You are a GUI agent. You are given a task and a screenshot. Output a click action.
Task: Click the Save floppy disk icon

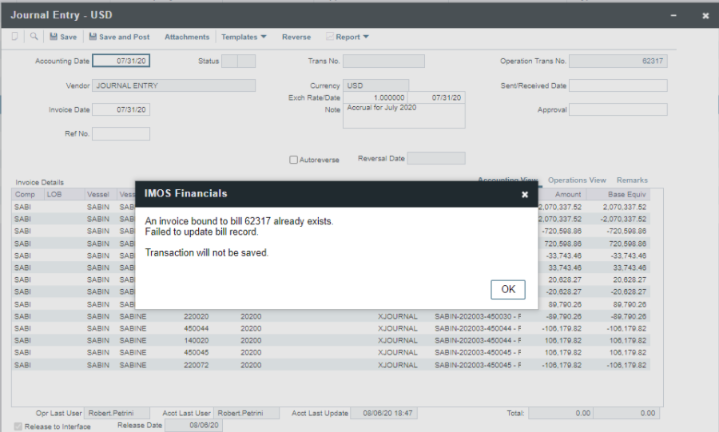point(54,37)
